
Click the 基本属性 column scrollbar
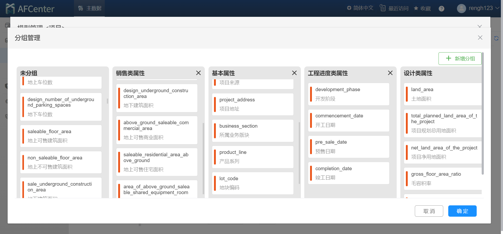[x=299, y=153]
